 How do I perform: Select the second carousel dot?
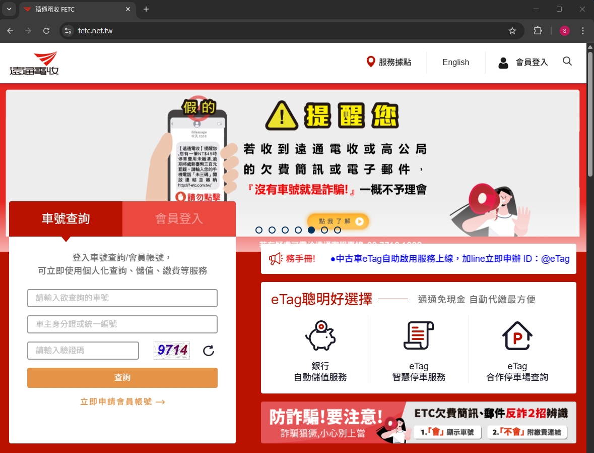point(272,230)
